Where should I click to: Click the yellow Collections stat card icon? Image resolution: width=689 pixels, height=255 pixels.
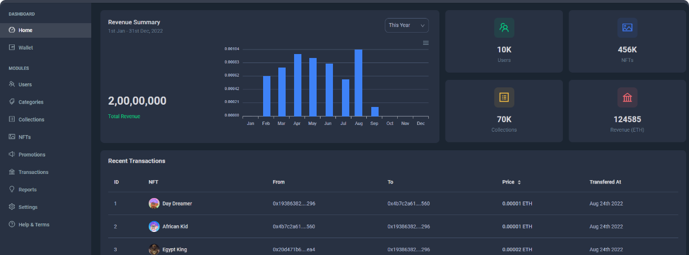(x=504, y=97)
